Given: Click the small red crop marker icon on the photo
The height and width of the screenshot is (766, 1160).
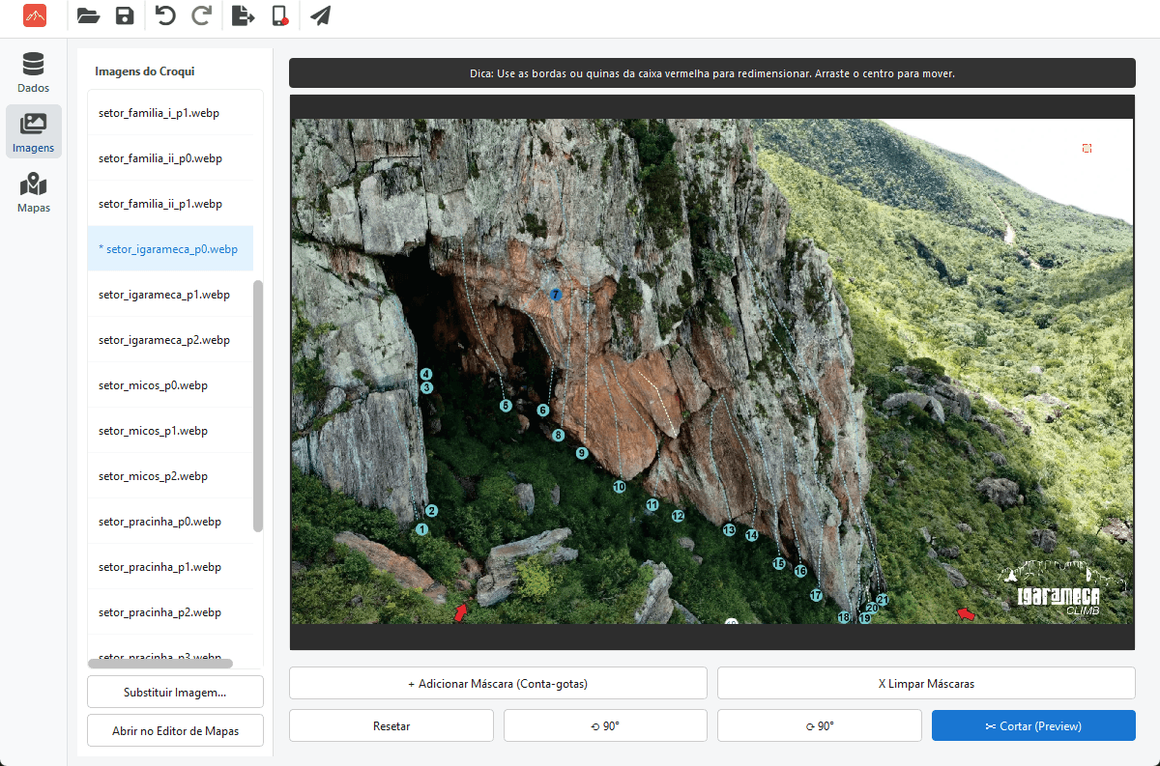Looking at the screenshot, I should point(1087,148).
